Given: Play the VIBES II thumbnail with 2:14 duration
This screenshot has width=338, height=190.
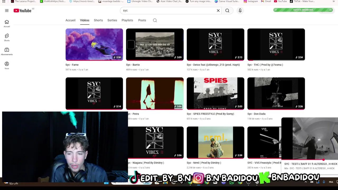Looking at the screenshot, I should click(94, 93).
